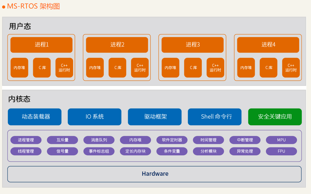311x194 pixels.
Task: Enable the 异常处理 module
Action: [x=245, y=151]
